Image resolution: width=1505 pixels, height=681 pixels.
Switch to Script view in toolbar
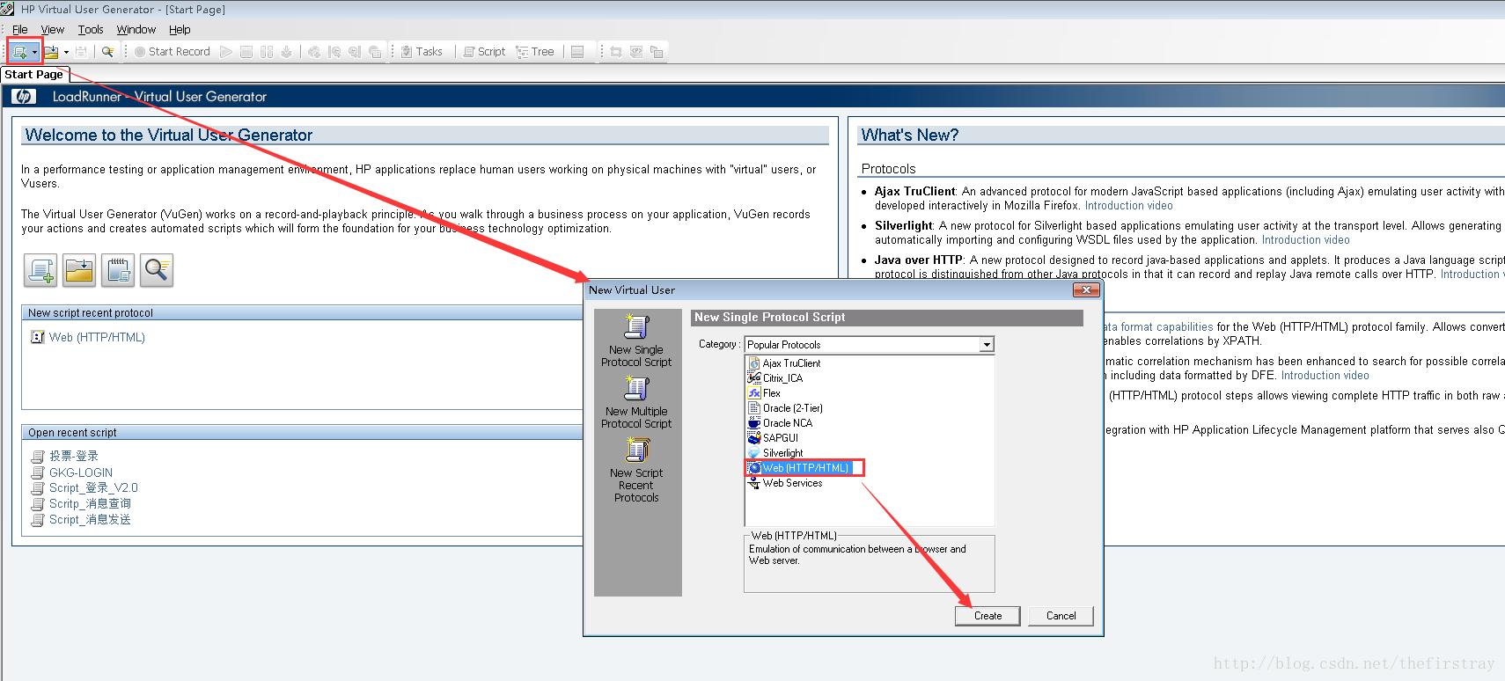[x=484, y=52]
